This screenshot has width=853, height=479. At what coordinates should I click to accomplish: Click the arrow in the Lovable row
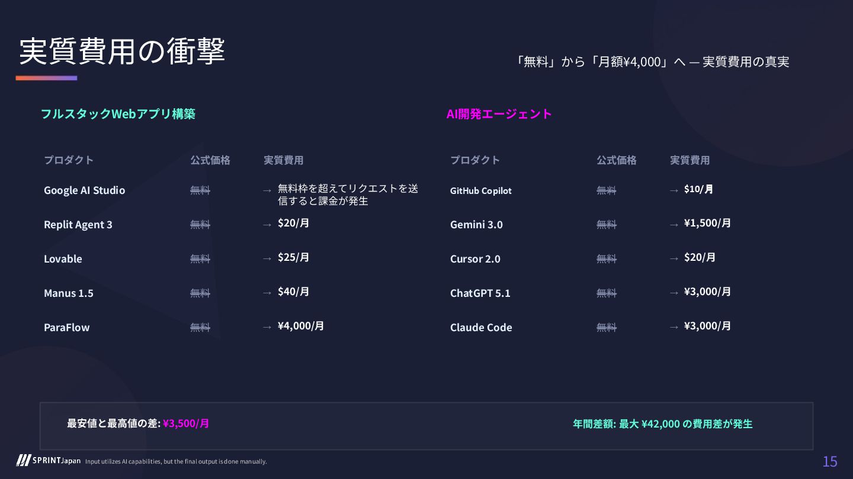click(267, 258)
